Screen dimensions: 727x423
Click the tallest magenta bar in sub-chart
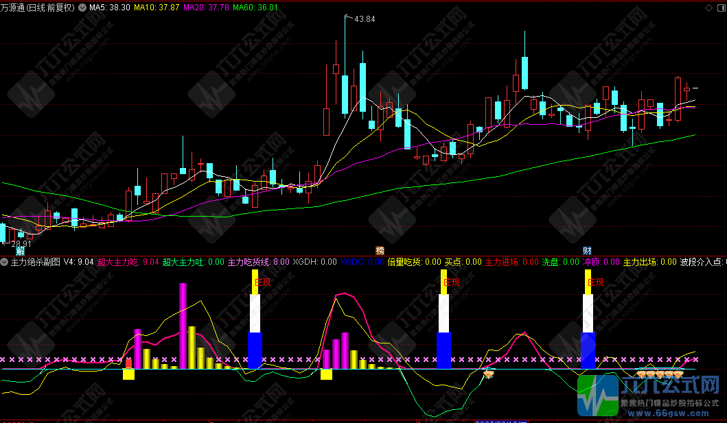coord(183,326)
